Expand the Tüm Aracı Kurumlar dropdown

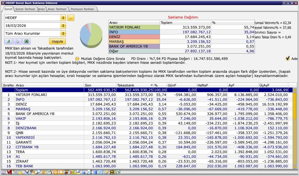click(63, 34)
